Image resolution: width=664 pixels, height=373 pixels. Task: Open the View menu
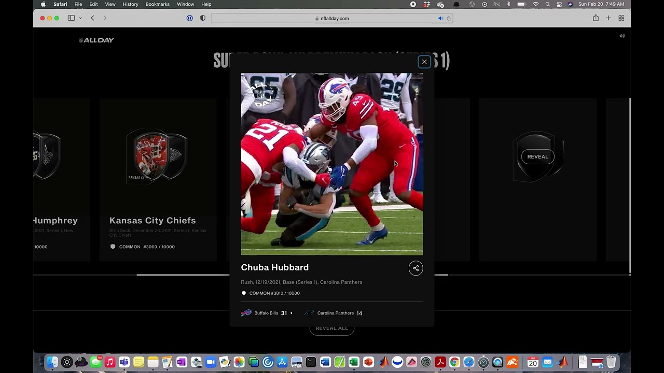click(x=110, y=4)
